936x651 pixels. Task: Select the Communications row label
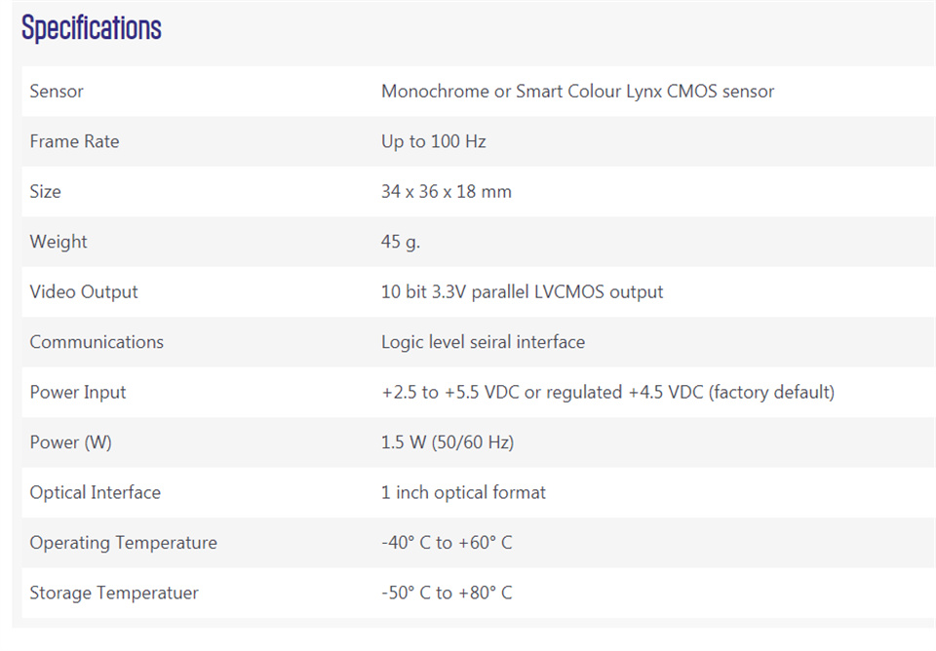(97, 342)
